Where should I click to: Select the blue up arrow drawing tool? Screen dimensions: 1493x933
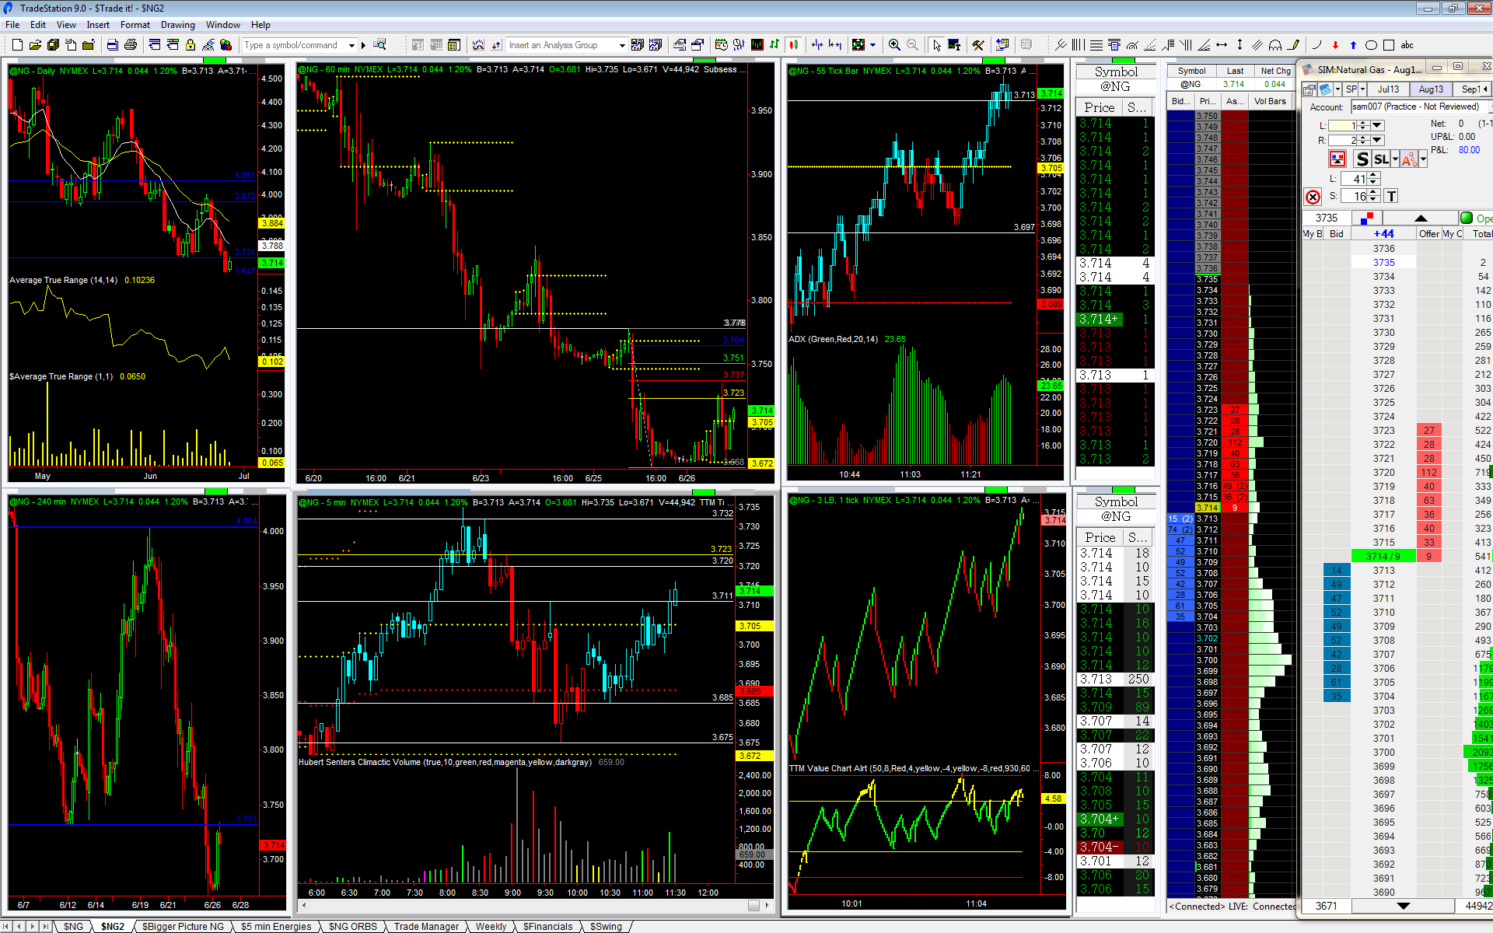[x=1353, y=45]
